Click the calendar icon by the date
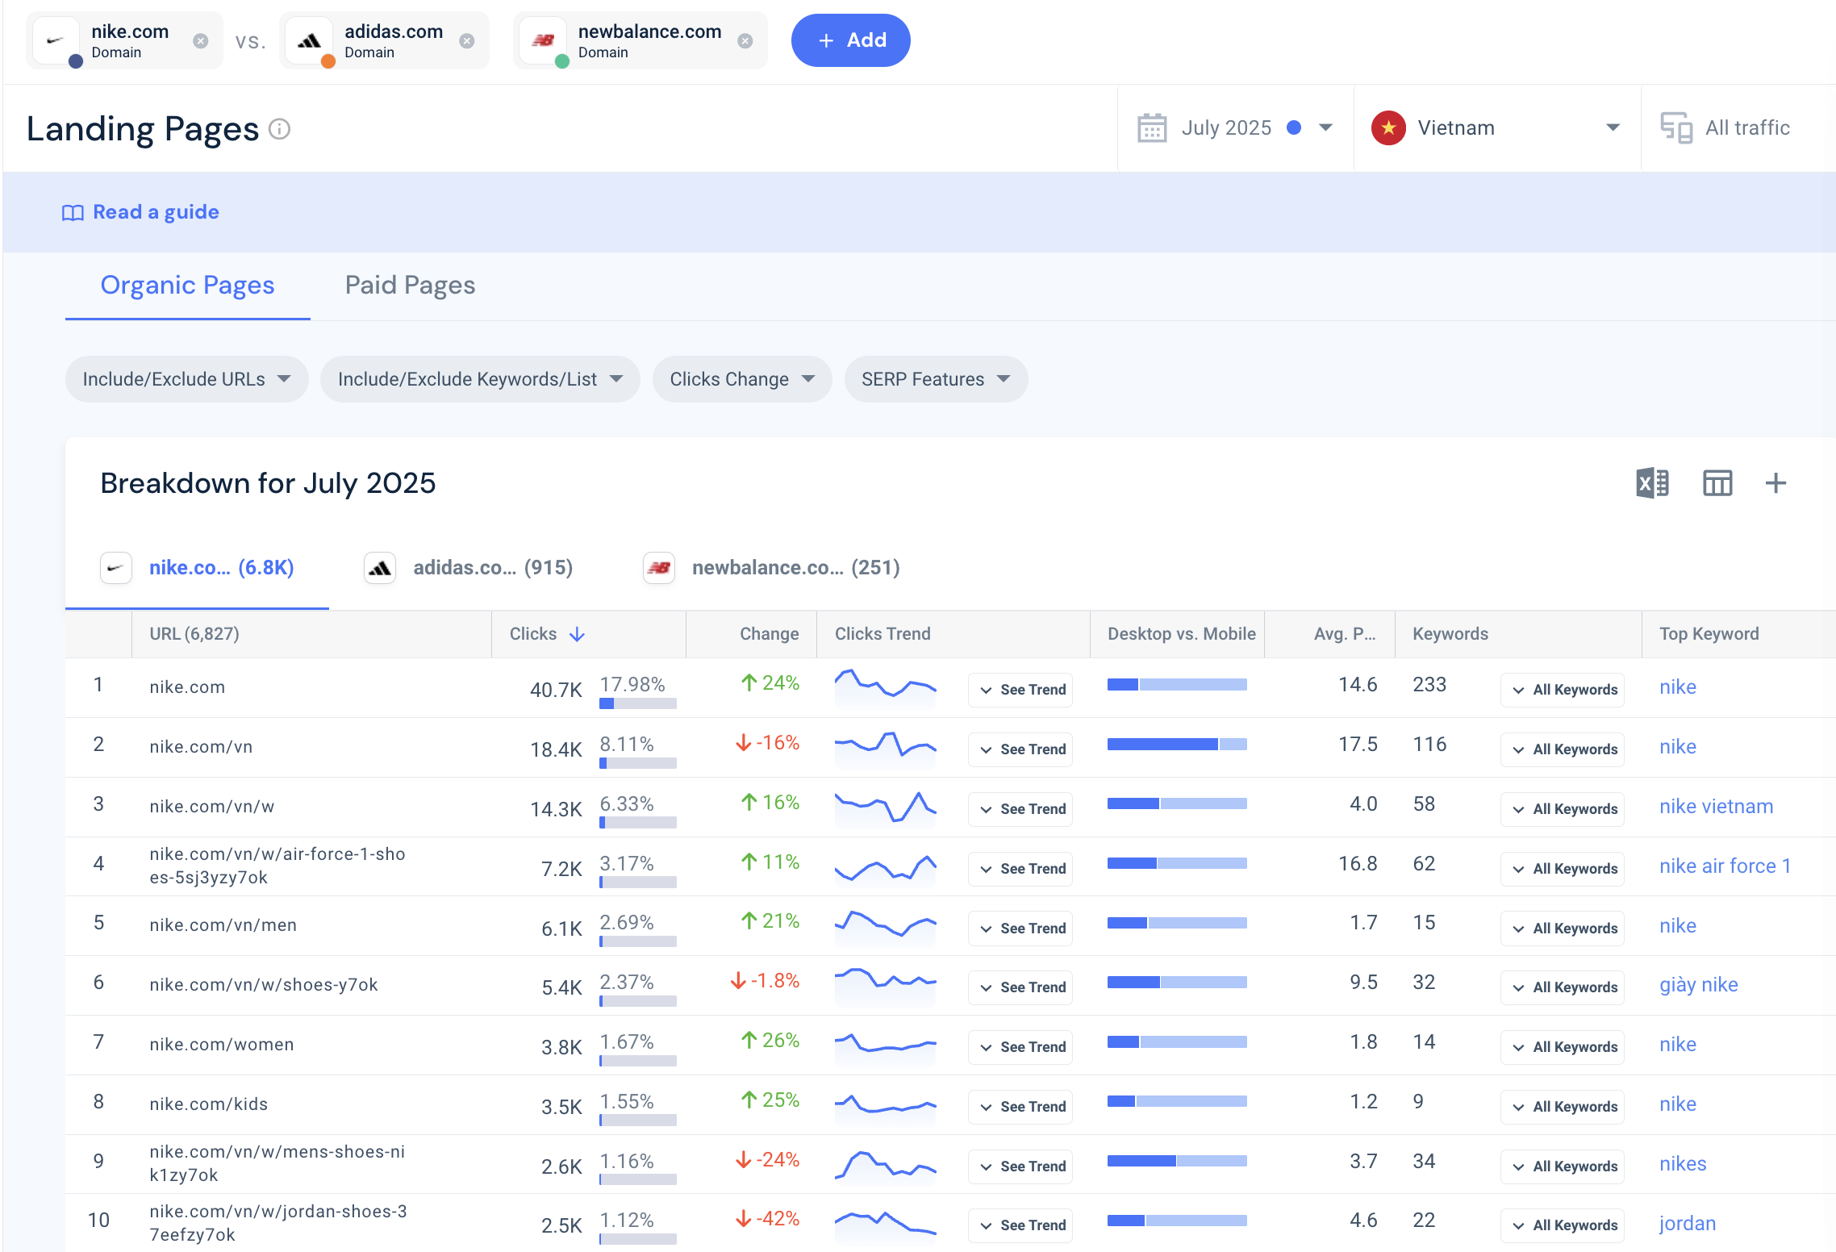This screenshot has height=1252, width=1836. coord(1152,128)
